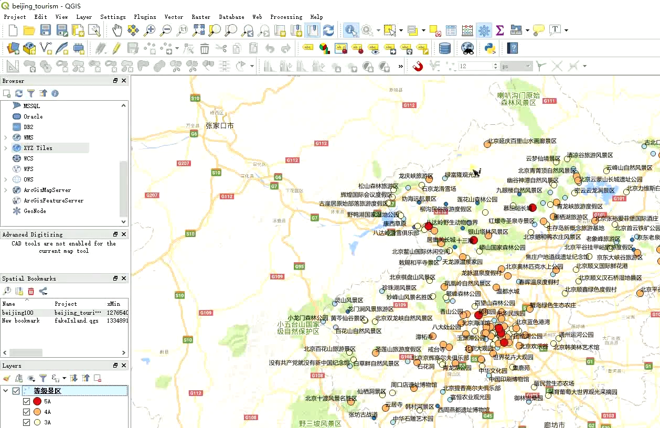The width and height of the screenshot is (660, 428).
Task: Expand the WMS node in Browser
Action: coord(6,137)
